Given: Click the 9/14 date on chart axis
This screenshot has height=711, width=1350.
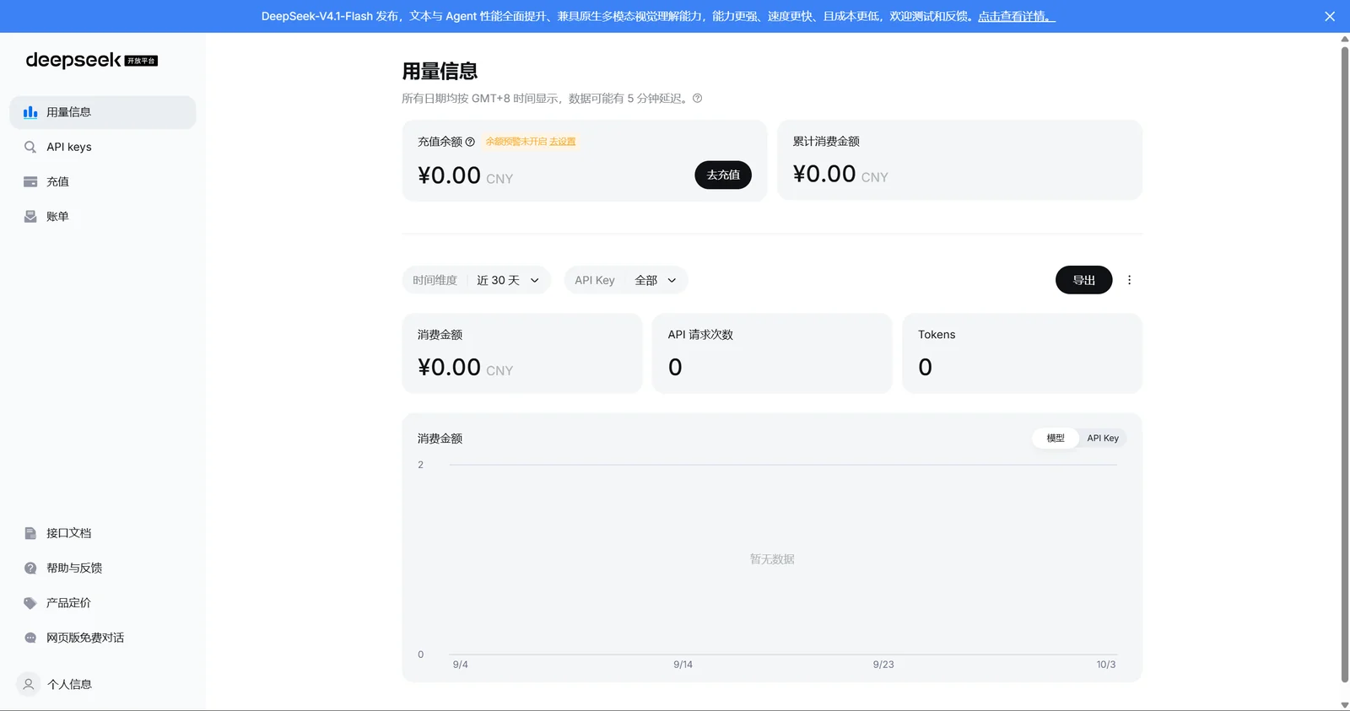Looking at the screenshot, I should tap(683, 665).
